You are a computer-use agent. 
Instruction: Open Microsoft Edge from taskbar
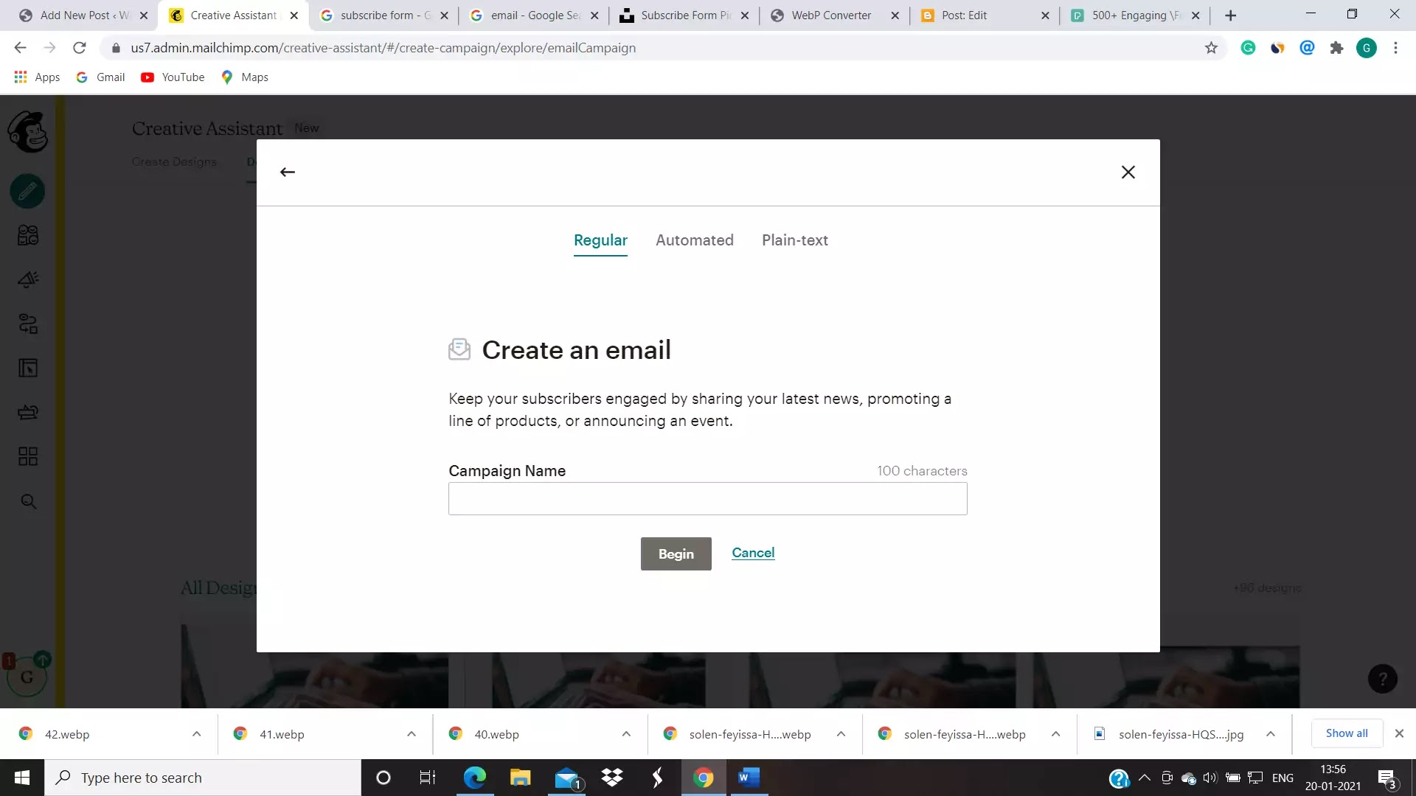(474, 778)
